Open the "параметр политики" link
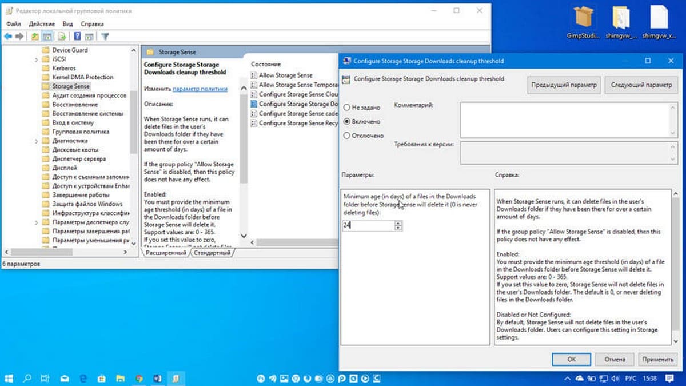The height and width of the screenshot is (386, 686). tap(200, 89)
